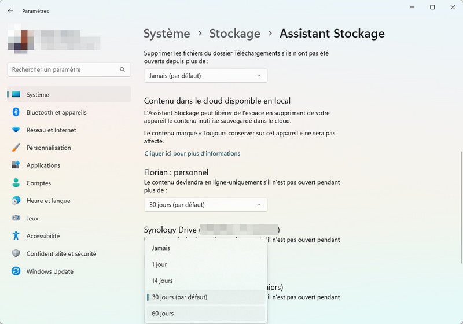Pick '14 jours' from the dropdown list
Image resolution: width=463 pixels, height=324 pixels.
(162, 281)
